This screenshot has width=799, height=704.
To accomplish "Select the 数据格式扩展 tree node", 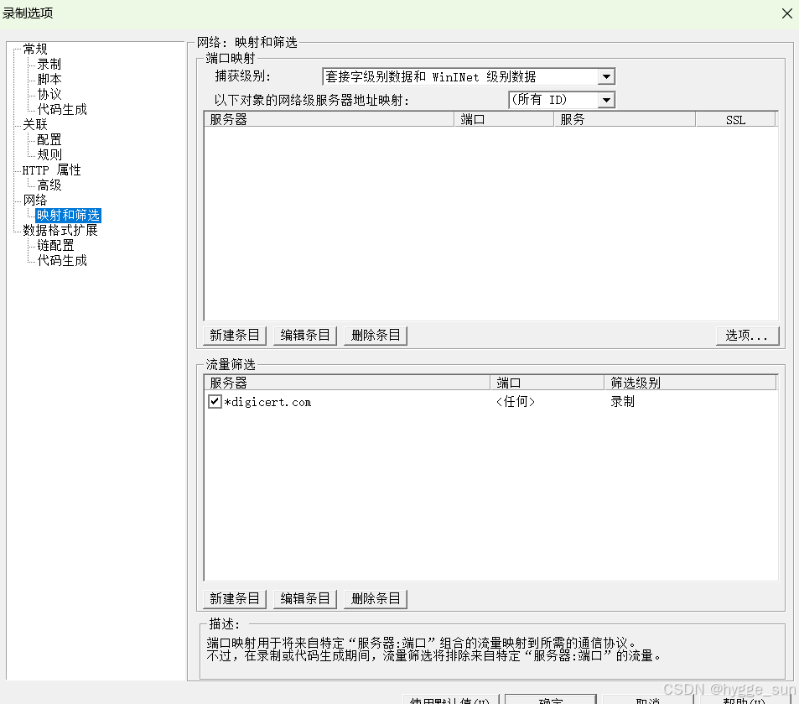I will 60,230.
